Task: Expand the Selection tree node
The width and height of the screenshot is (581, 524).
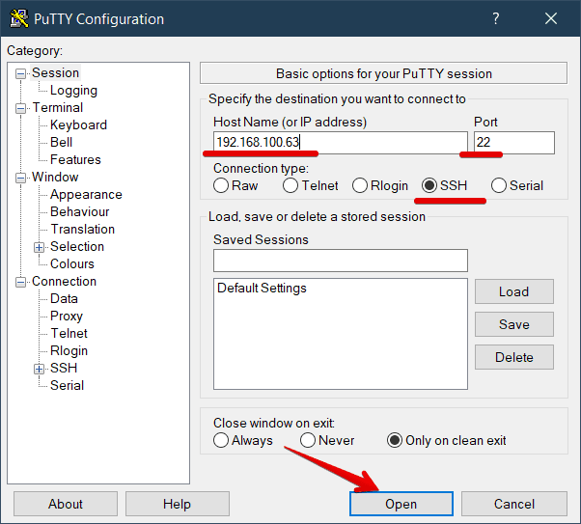Action: click(x=39, y=247)
